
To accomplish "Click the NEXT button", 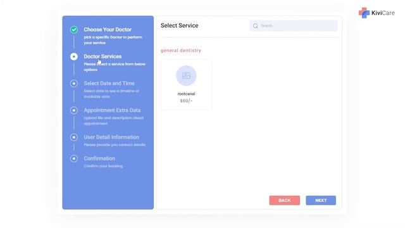I will click(321, 200).
